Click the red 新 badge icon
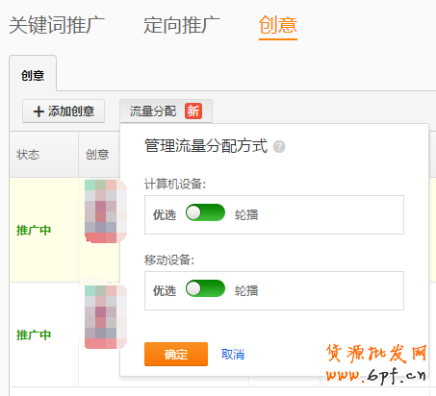The width and height of the screenshot is (436, 396). [x=193, y=111]
